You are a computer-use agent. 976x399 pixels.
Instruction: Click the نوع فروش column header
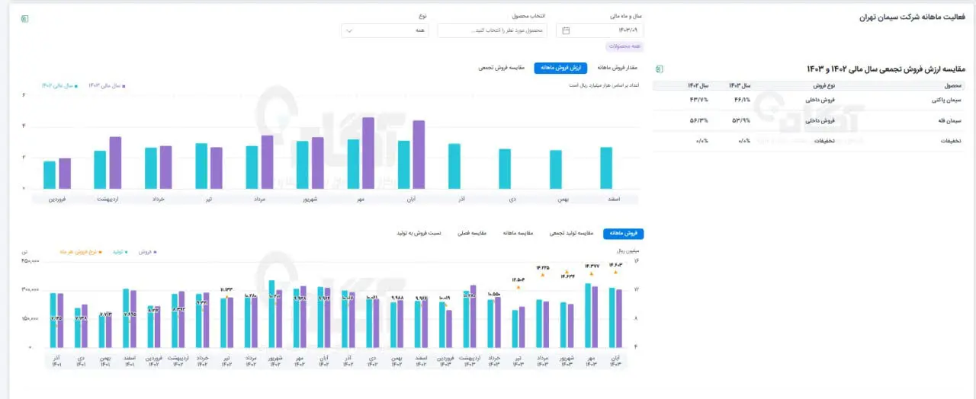(825, 86)
